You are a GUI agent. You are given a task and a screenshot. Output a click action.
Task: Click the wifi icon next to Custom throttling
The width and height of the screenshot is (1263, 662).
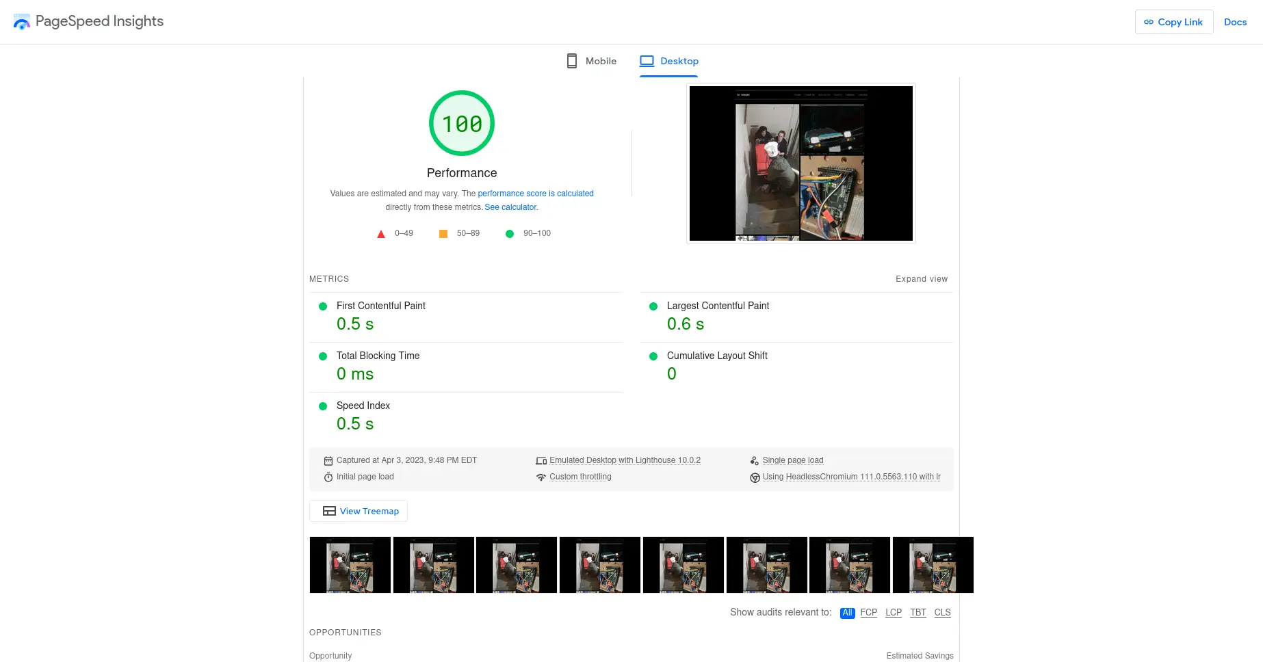click(x=541, y=477)
